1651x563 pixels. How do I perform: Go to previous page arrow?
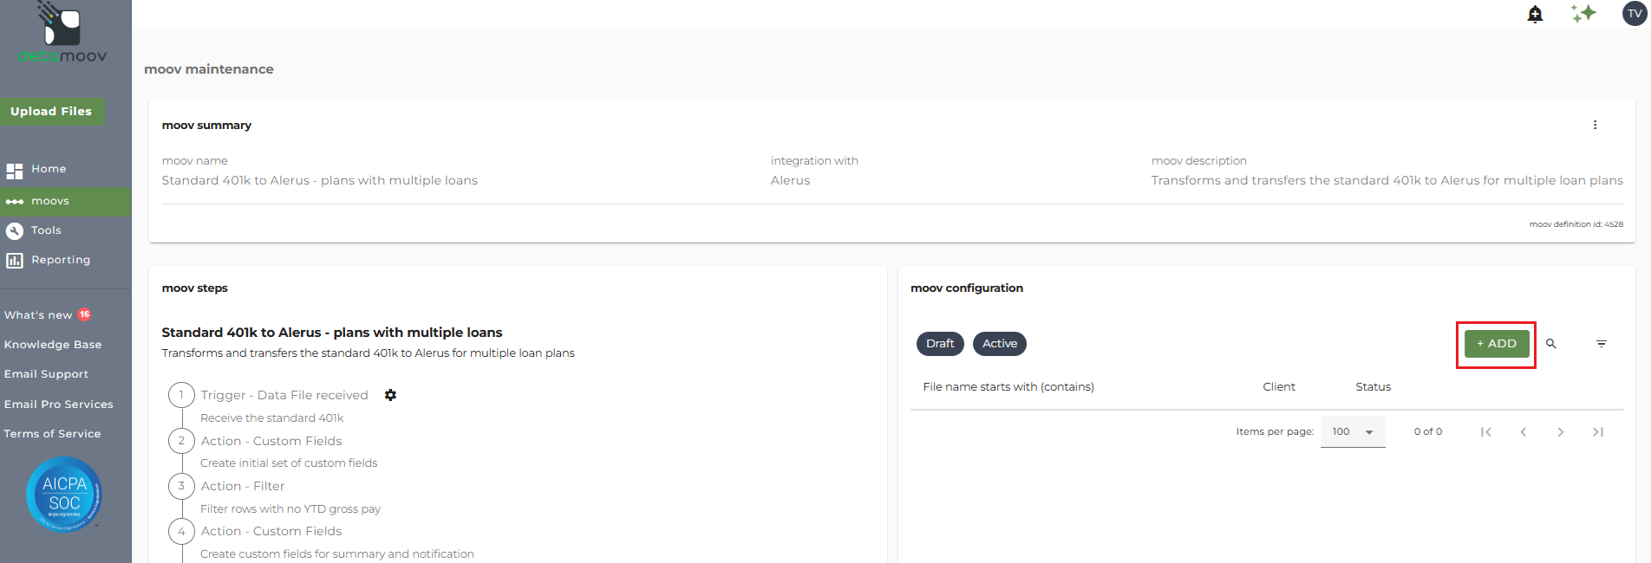[1524, 431]
